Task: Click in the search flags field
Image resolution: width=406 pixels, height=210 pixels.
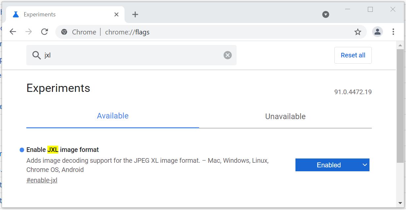Action: coord(131,55)
